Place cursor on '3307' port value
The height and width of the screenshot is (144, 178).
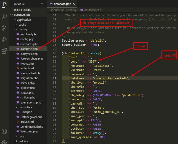[93, 61]
